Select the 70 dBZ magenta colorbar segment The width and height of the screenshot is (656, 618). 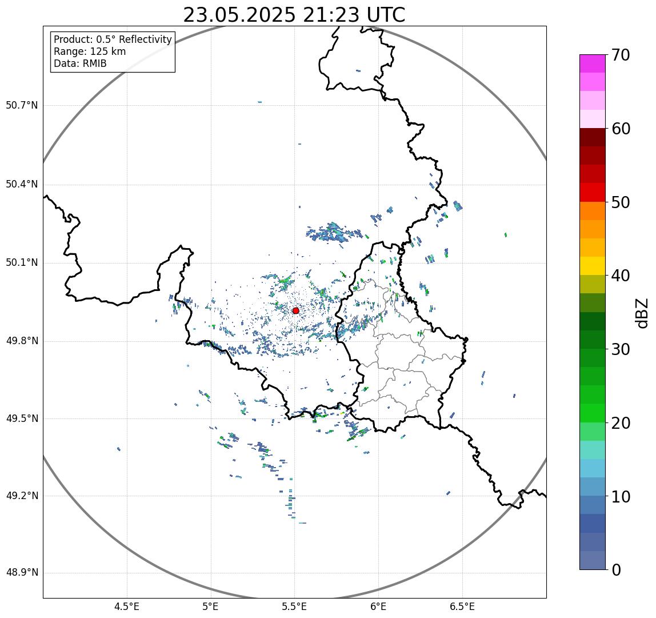[x=593, y=63]
